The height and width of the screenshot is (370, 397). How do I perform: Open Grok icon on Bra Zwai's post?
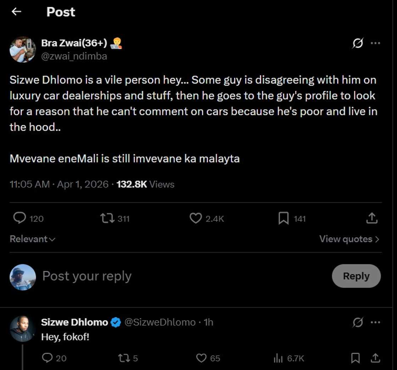(358, 44)
